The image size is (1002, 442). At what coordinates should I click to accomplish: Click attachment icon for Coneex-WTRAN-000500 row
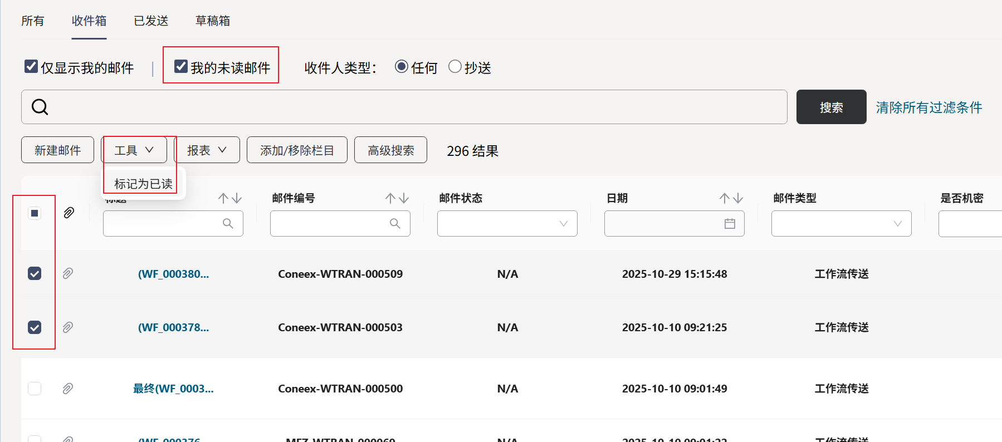(x=67, y=389)
